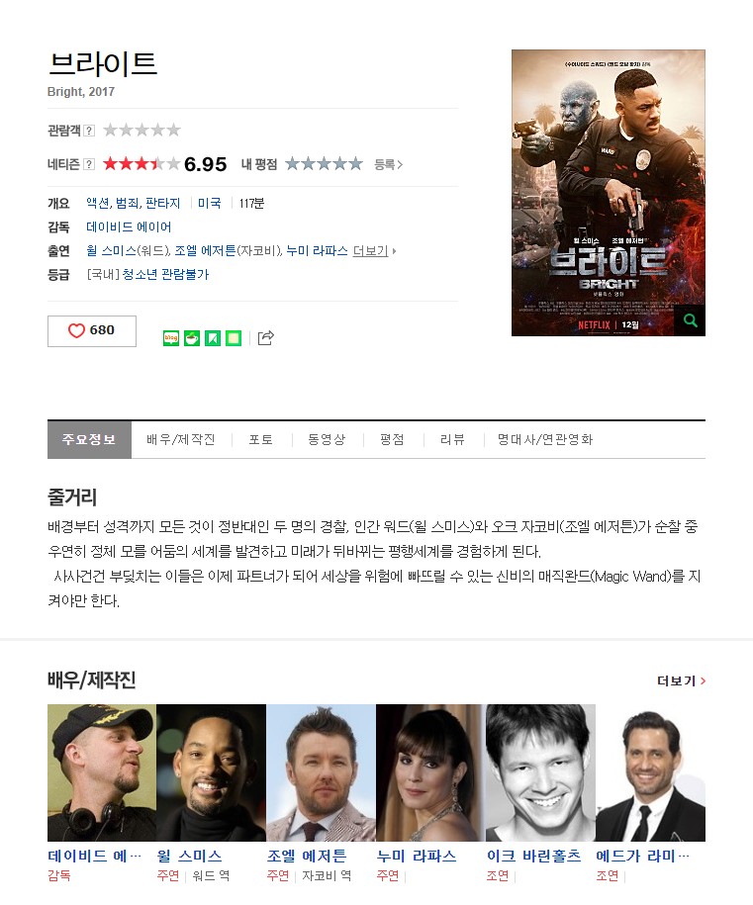The width and height of the screenshot is (753, 905).
Task: Open the 명대사/연관영화 tab
Action: coord(545,440)
